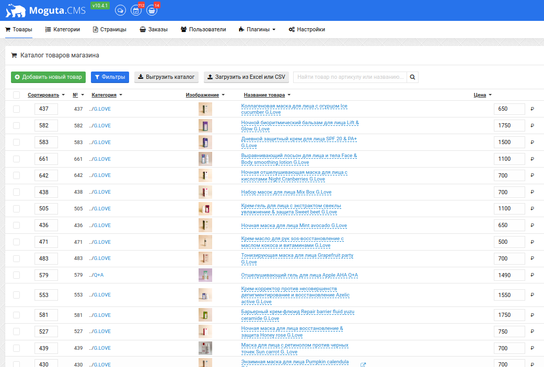The height and width of the screenshot is (367, 544).
Task: Tick the checkbox for product 583
Action: (x=16, y=142)
